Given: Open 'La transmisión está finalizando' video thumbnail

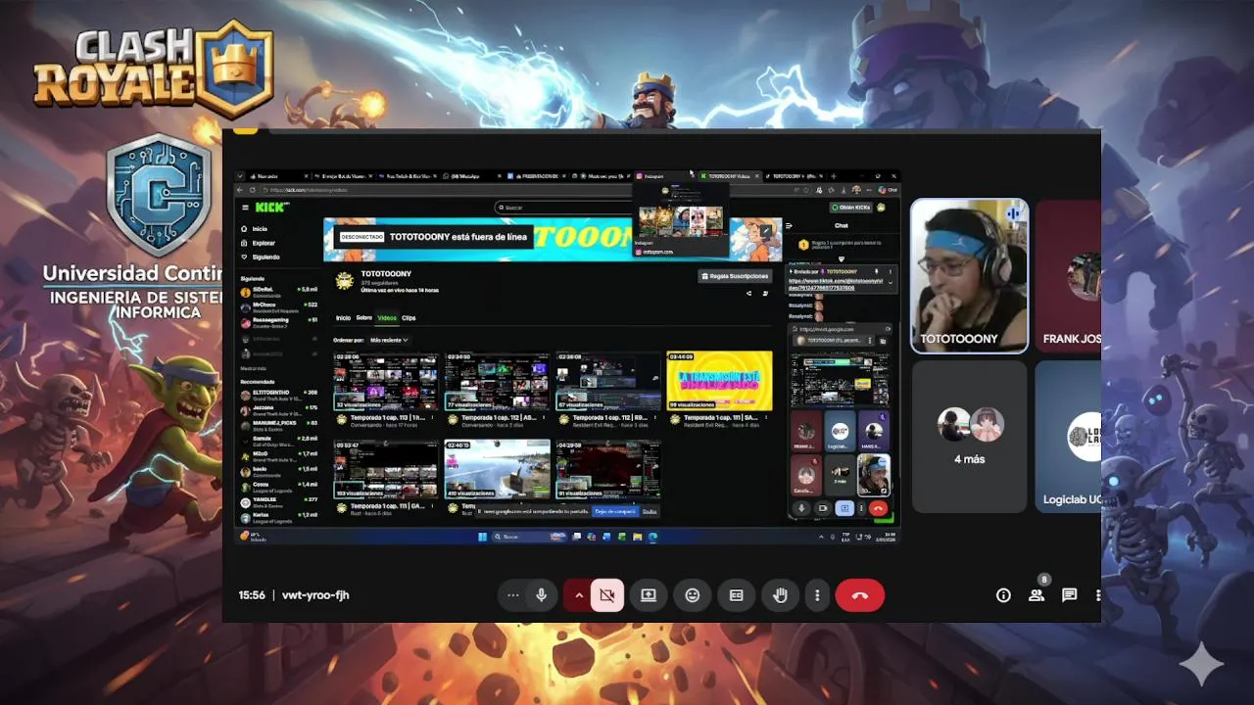Looking at the screenshot, I should pos(719,381).
